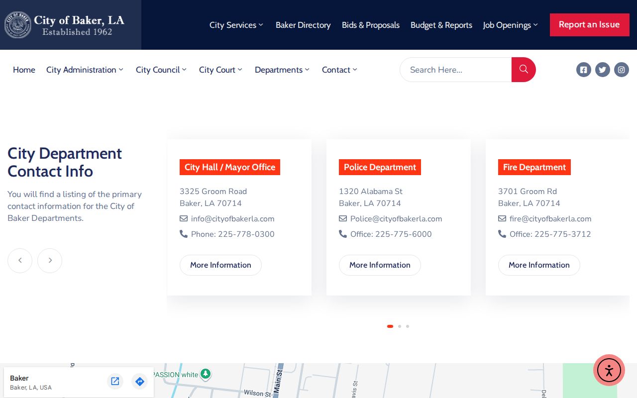
Task: Expand the Contact dropdown menu
Action: coord(339,70)
